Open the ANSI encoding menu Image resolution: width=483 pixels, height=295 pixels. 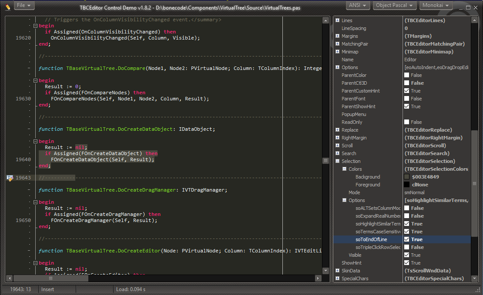tap(358, 5)
